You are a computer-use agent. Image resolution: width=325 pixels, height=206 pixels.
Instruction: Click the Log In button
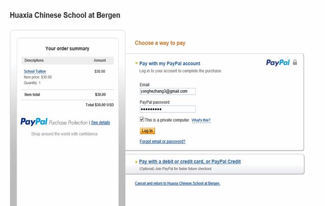pyautogui.click(x=147, y=131)
